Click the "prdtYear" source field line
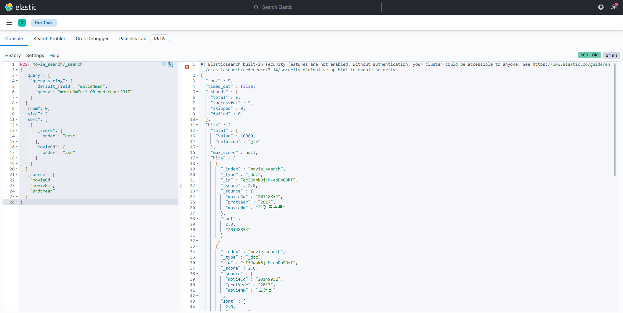 point(43,191)
